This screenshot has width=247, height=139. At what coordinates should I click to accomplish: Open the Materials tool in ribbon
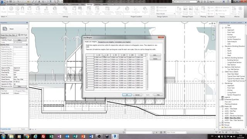coord(11,10)
